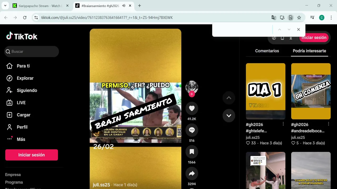Go to previous video with up chevron
This screenshot has height=189, width=337.
(229, 98)
